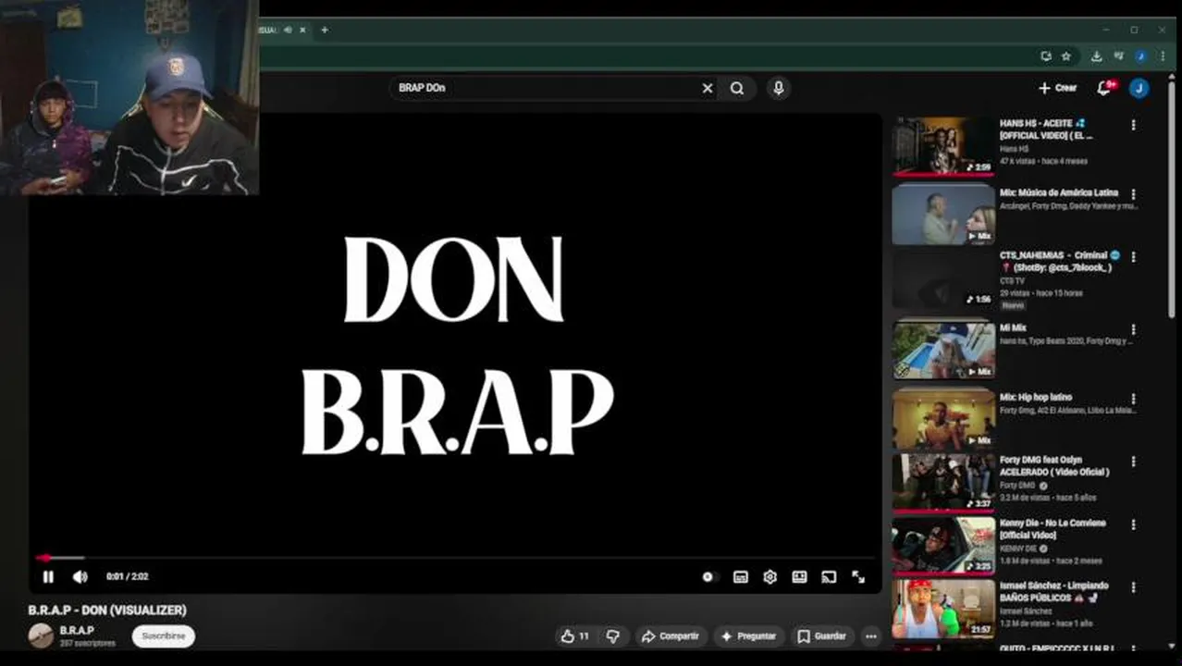1182x666 pixels.
Task: Click the video title 'B.R.A.P - DON (VISUALIZER)'
Action: click(x=107, y=610)
